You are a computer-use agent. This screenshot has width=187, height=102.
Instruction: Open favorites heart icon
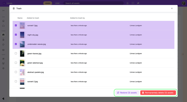[133, 3]
